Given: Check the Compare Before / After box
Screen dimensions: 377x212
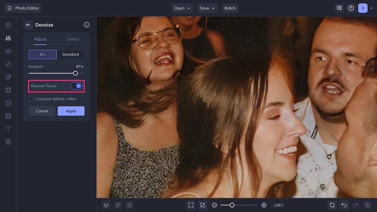Looking at the screenshot, I should [x=31, y=99].
